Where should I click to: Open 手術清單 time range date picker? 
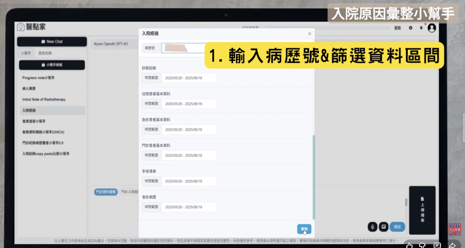pos(188,181)
